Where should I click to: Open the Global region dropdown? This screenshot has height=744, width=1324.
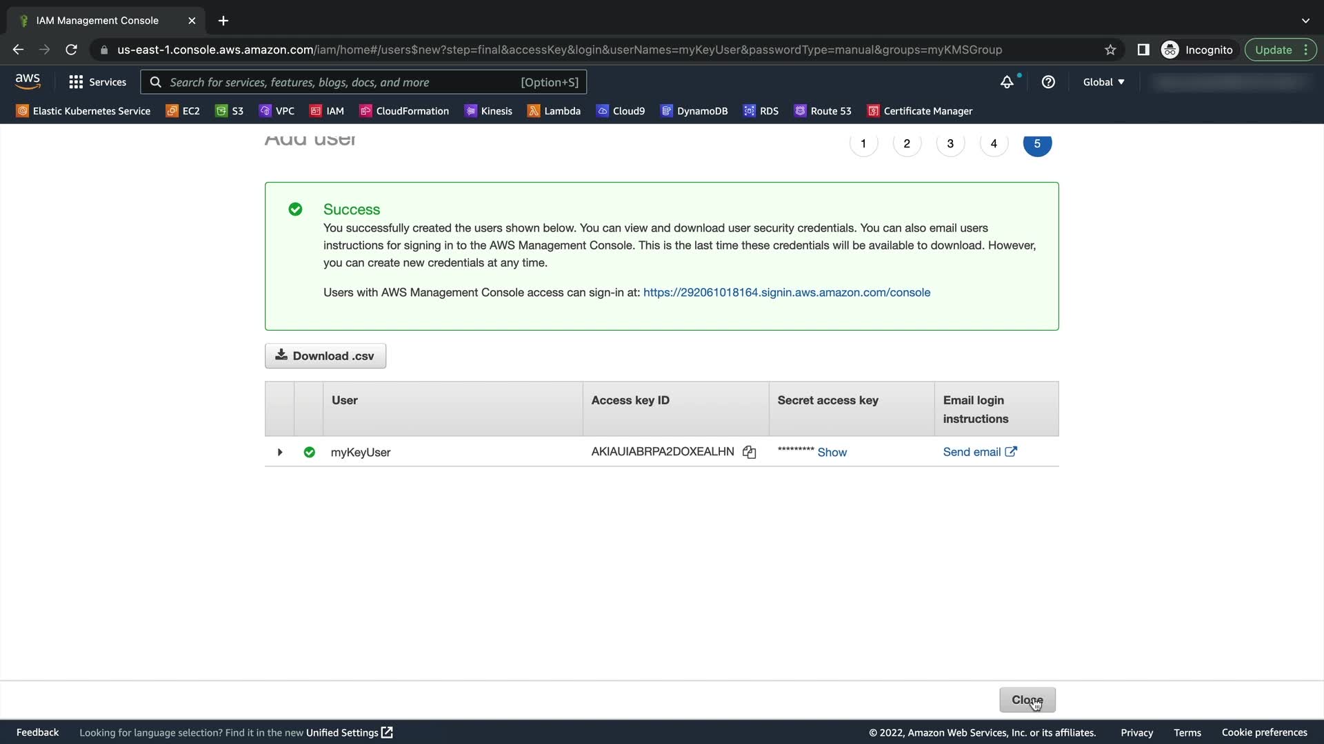click(x=1103, y=82)
